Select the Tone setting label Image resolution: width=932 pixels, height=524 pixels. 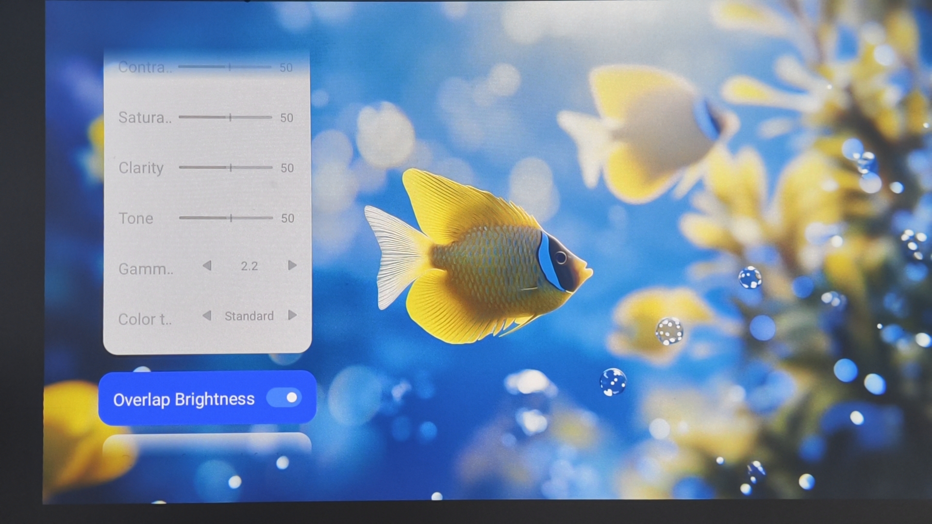[x=136, y=218]
